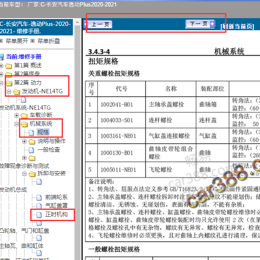Open the 说明与操作 folder
The width and height of the screenshot is (260, 260).
[52, 141]
